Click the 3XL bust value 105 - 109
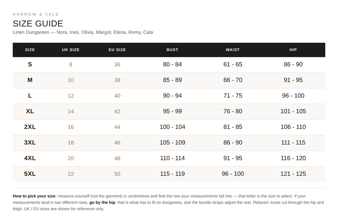 [172, 143]
